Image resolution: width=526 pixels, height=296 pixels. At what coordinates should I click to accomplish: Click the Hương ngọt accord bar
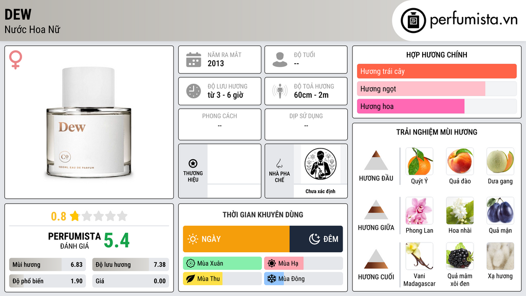pyautogui.click(x=437, y=89)
